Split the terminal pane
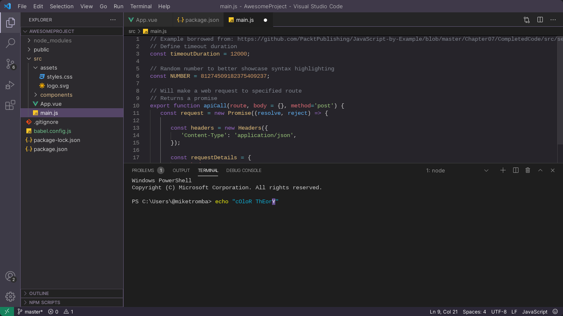563x316 pixels. pos(516,170)
